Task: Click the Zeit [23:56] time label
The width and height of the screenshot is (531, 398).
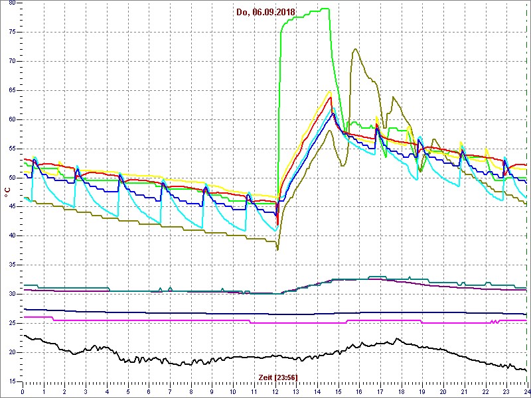Action: pos(277,377)
